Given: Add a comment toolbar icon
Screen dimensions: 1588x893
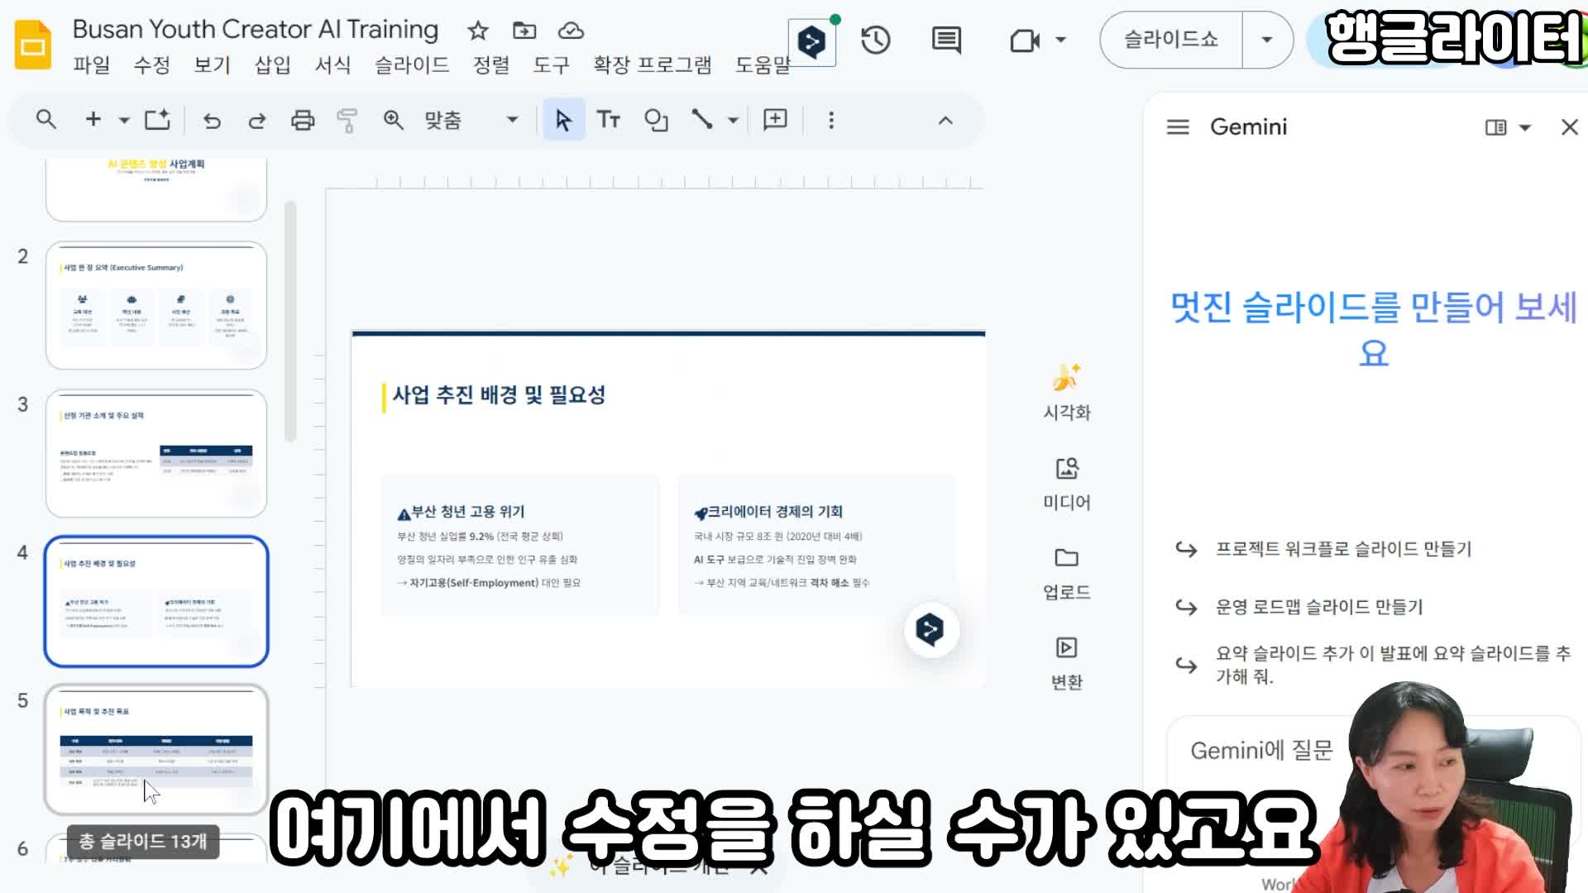Looking at the screenshot, I should click(775, 120).
